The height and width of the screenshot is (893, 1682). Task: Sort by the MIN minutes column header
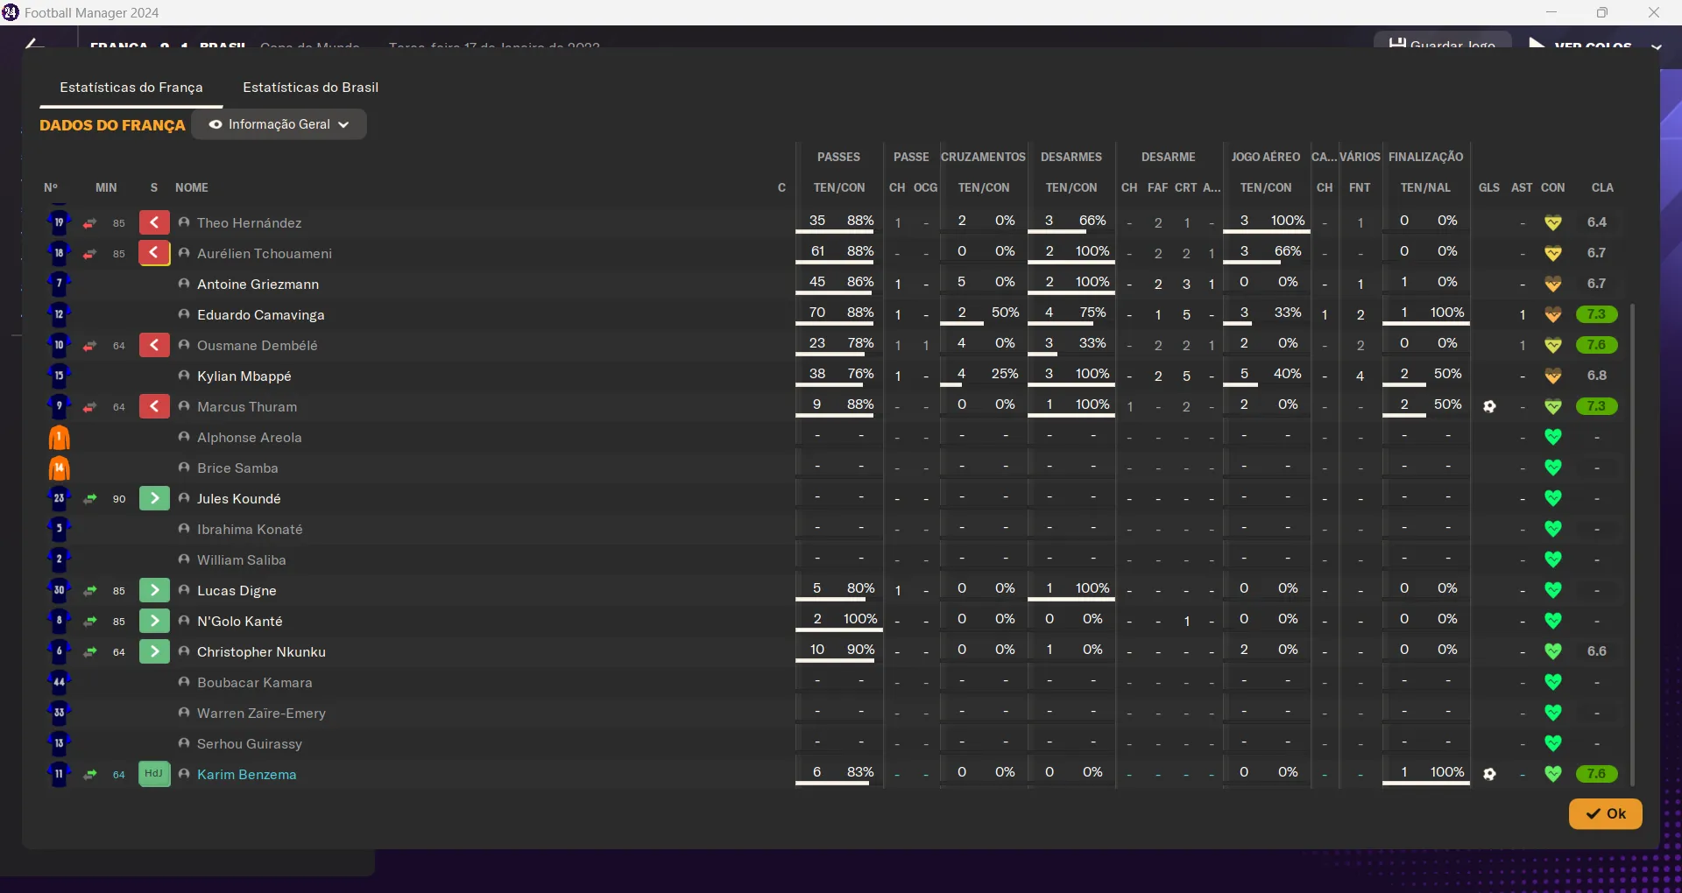tap(106, 188)
